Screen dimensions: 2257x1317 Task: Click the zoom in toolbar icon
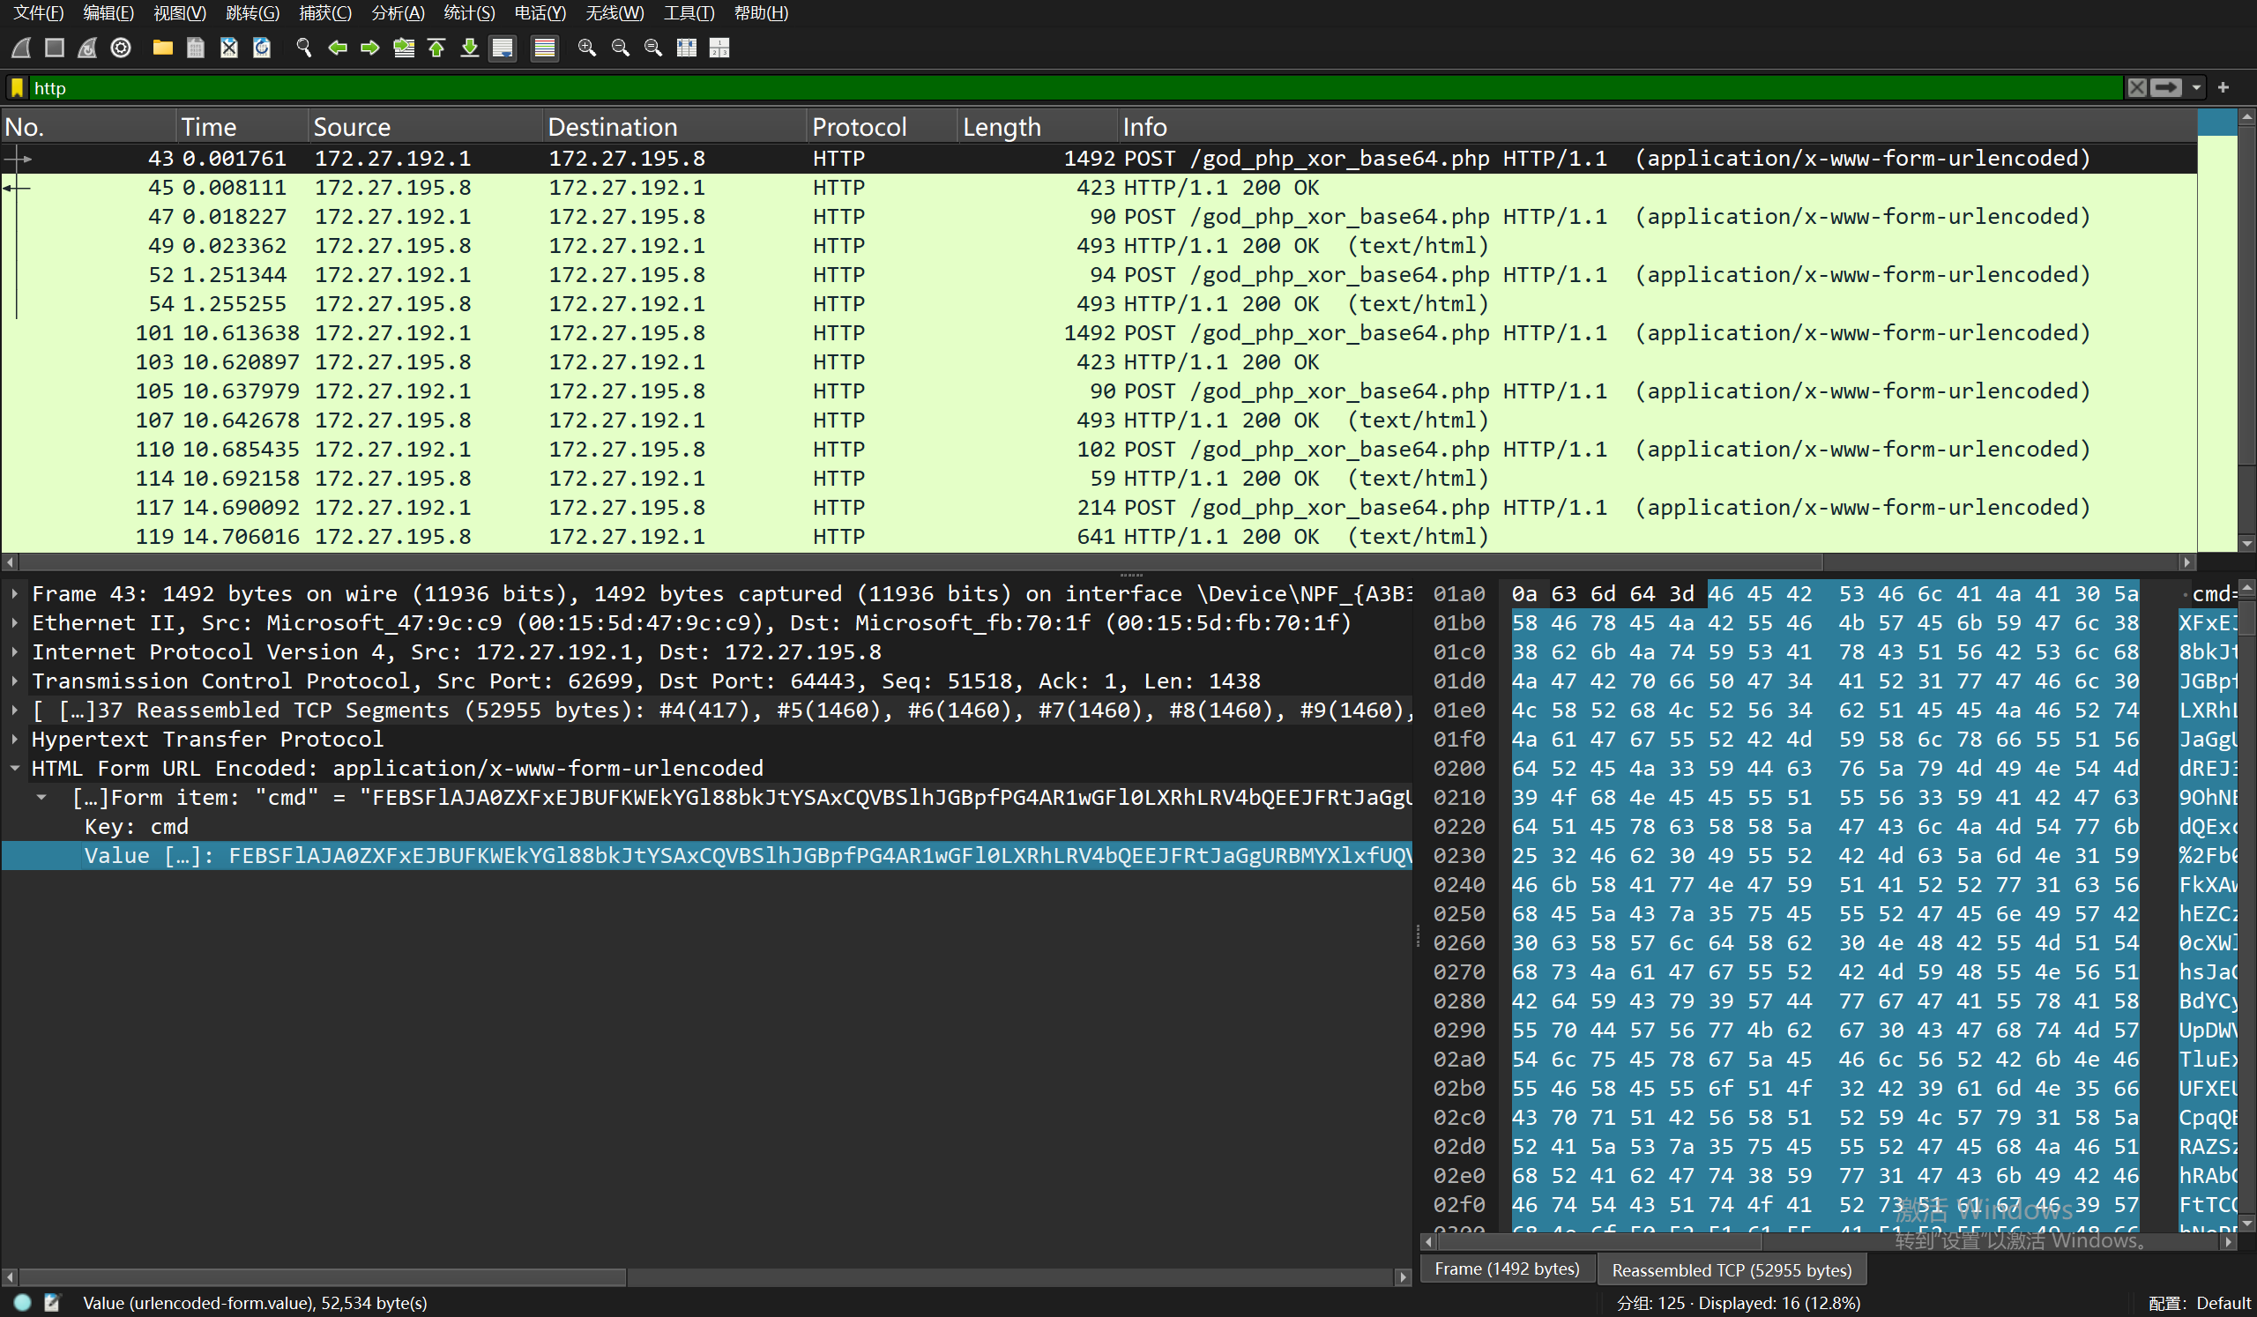tap(586, 48)
